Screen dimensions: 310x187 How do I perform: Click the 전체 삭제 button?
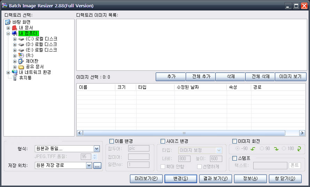coord(260,77)
